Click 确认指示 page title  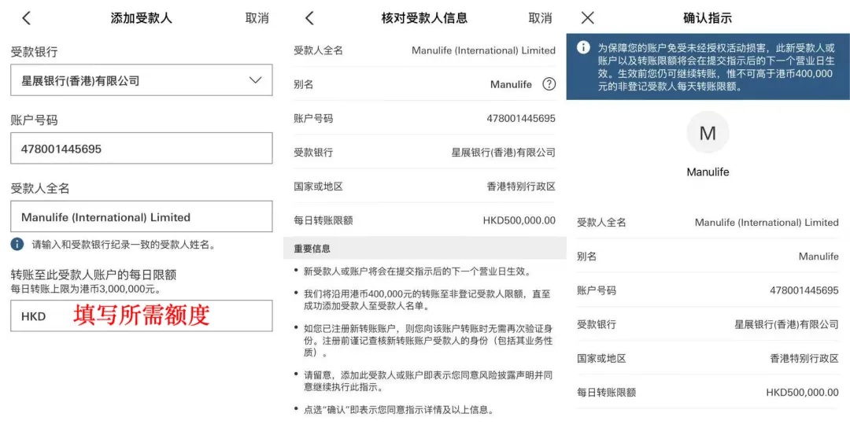708,18
